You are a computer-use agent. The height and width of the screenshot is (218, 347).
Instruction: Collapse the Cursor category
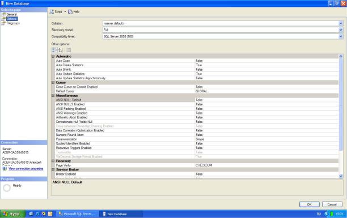tap(53, 83)
